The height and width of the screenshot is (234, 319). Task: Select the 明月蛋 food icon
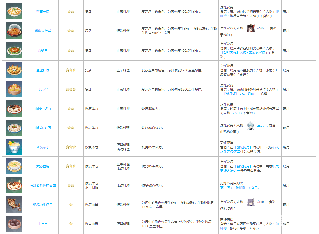[14, 89]
